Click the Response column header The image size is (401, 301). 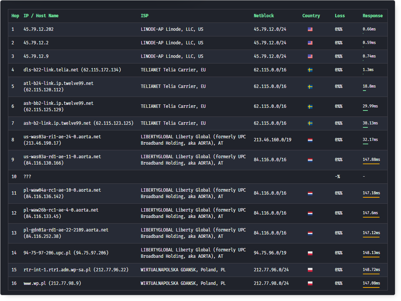(x=373, y=16)
